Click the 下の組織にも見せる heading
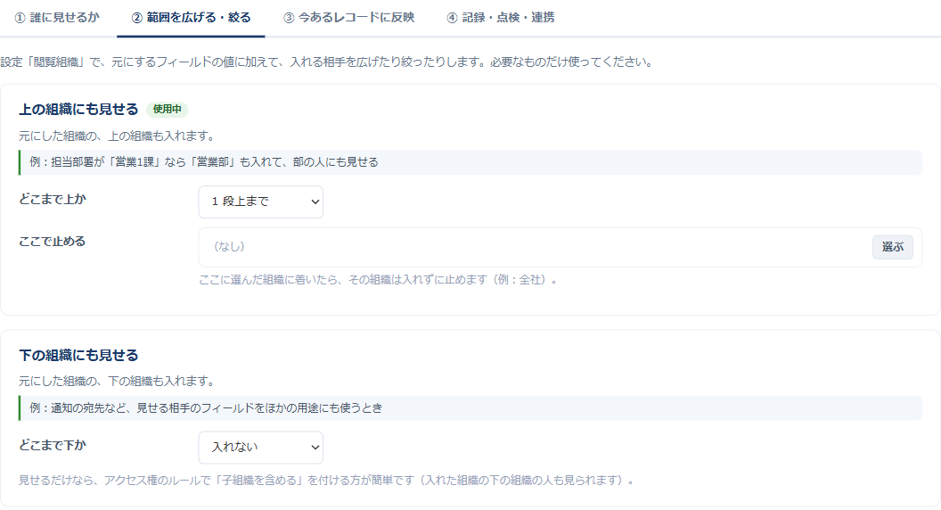The height and width of the screenshot is (510, 941). click(x=78, y=355)
